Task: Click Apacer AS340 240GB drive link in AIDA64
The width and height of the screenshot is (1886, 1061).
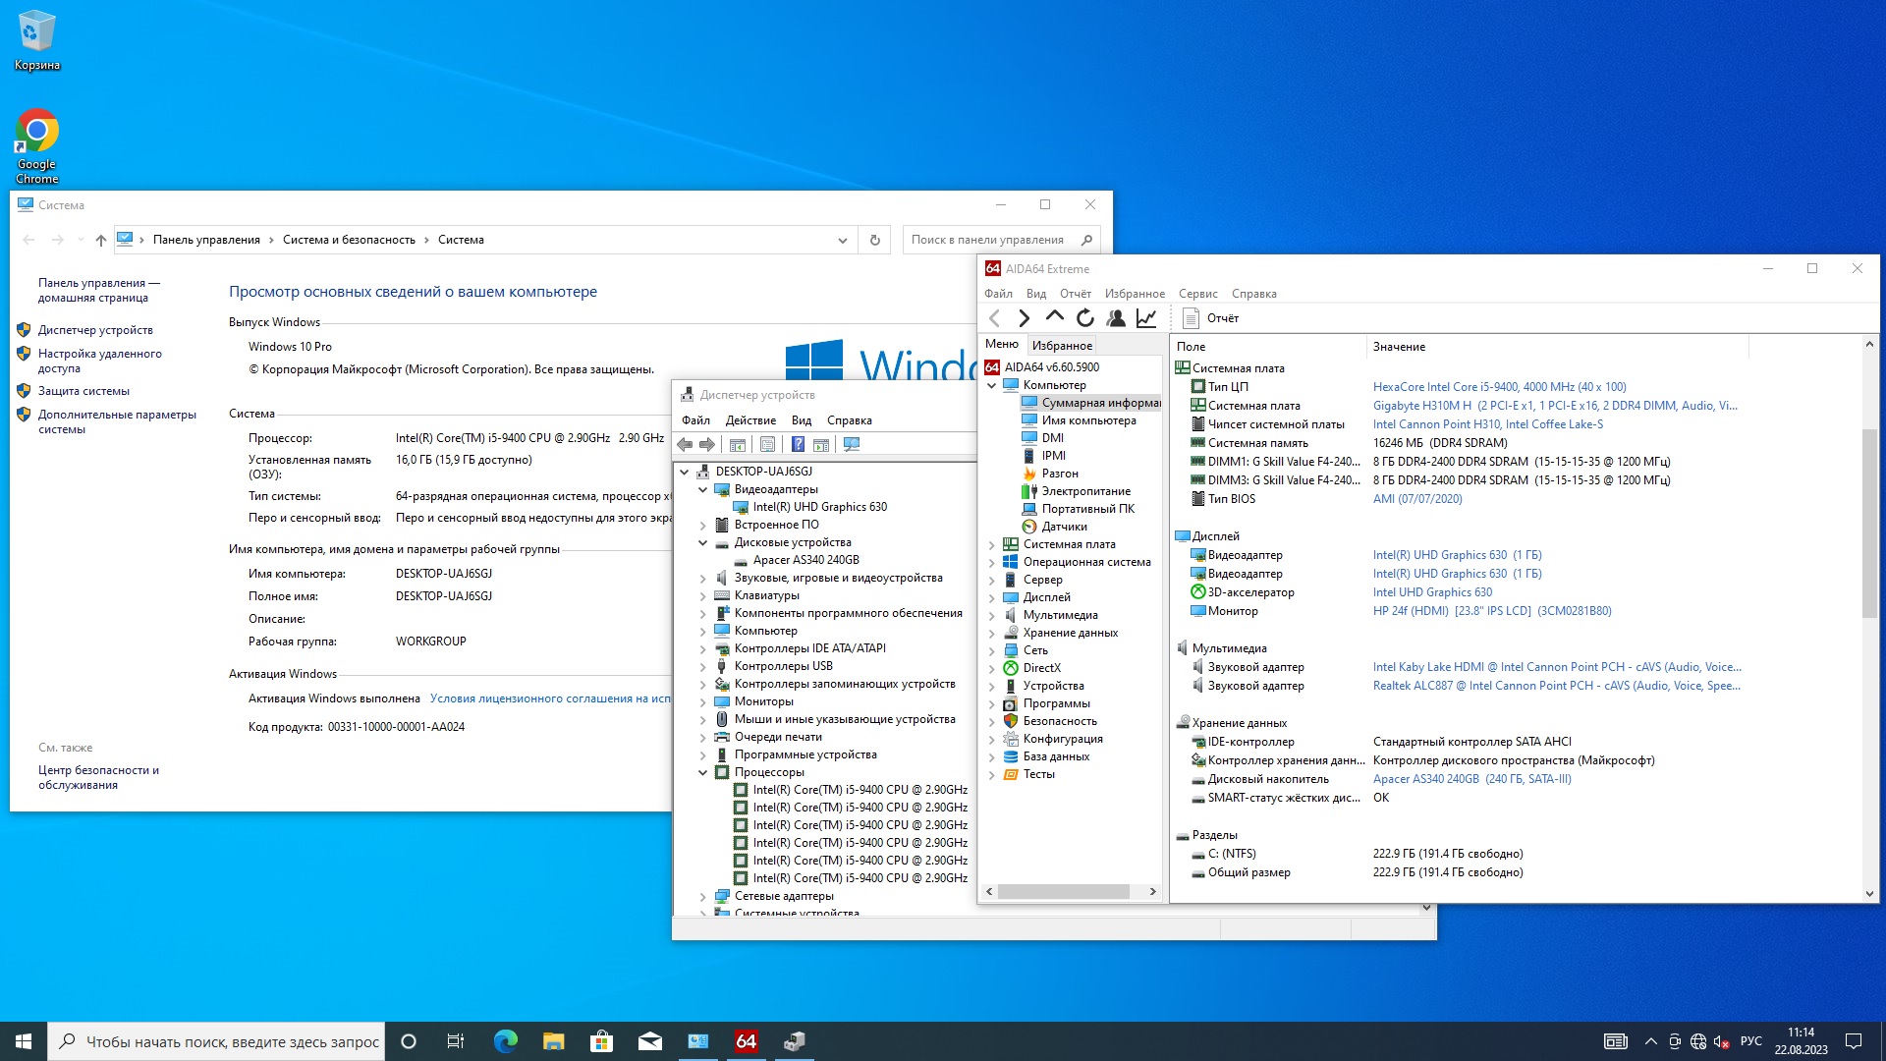Action: 1471,779
